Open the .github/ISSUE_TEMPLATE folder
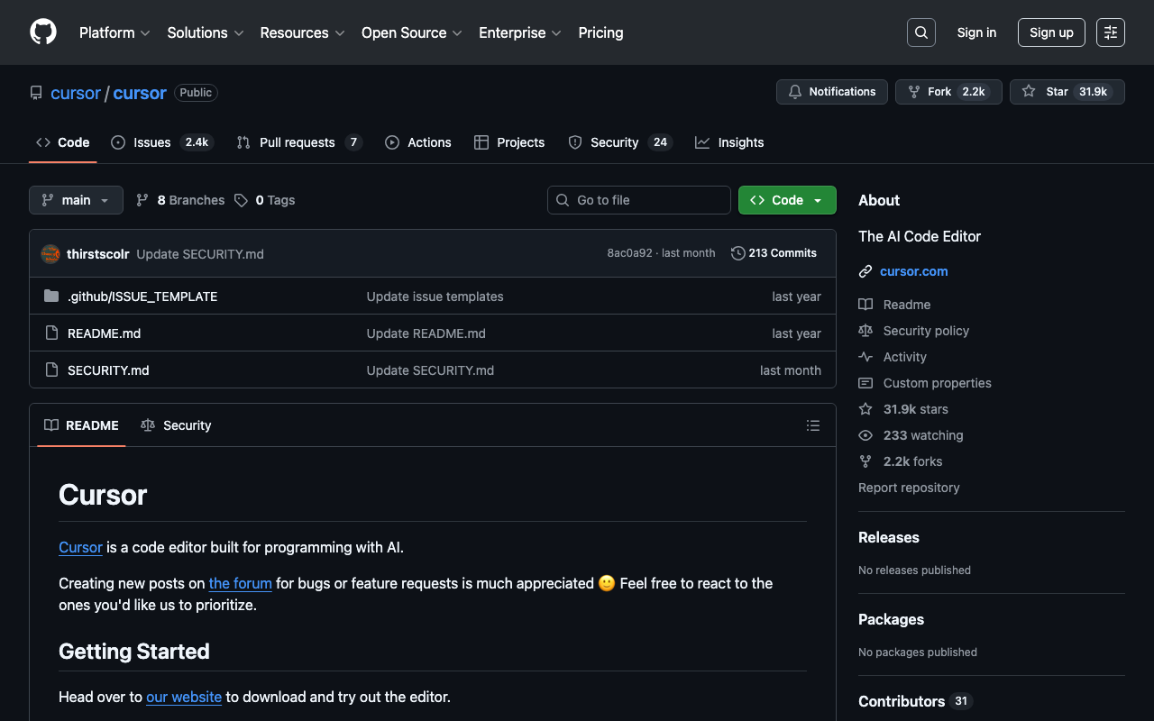 point(142,297)
